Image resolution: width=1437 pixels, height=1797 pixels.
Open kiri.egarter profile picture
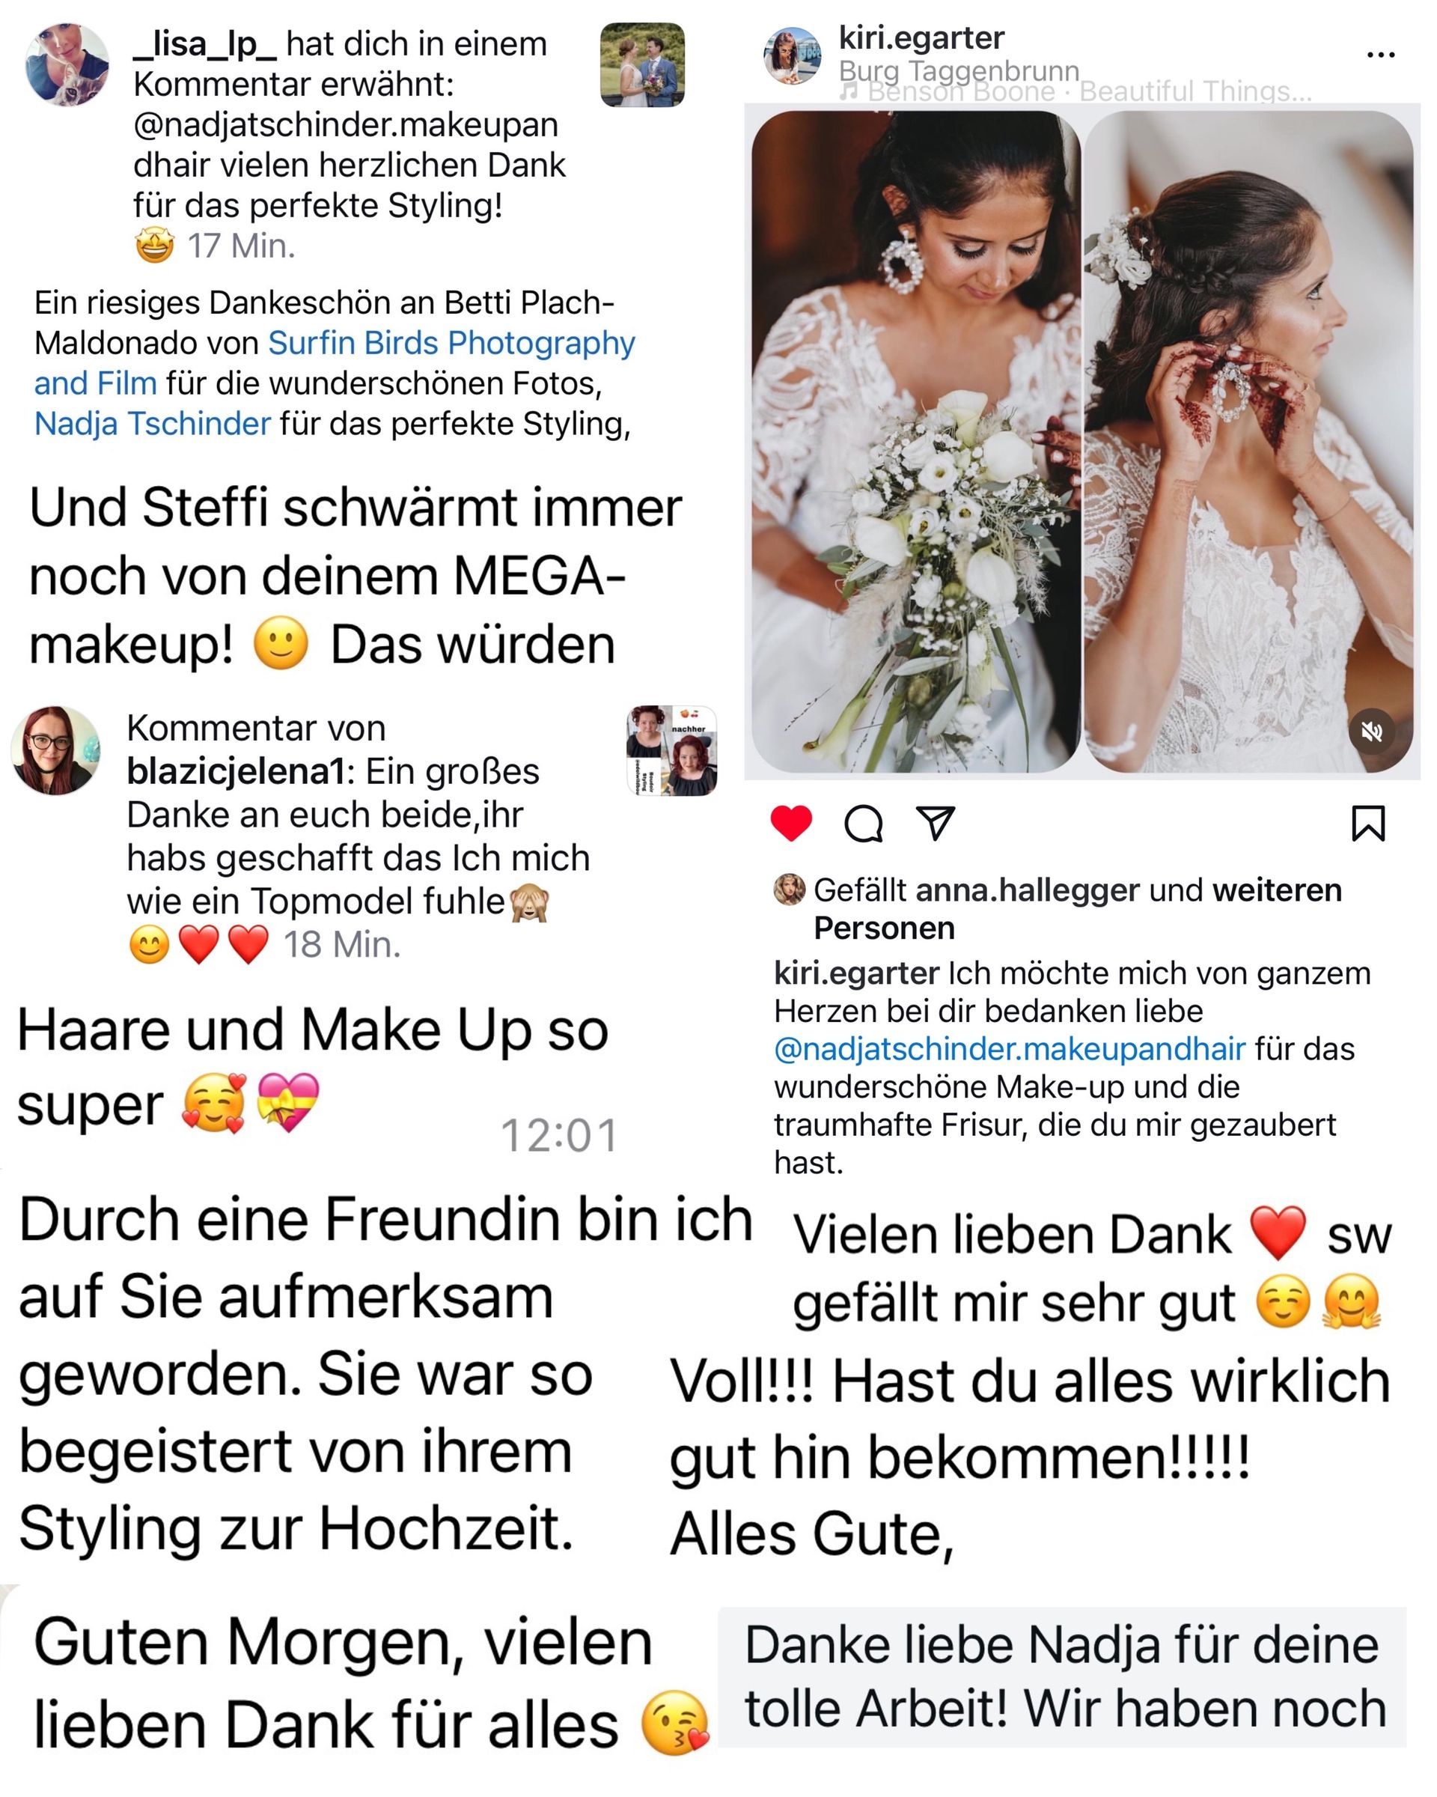click(x=793, y=56)
